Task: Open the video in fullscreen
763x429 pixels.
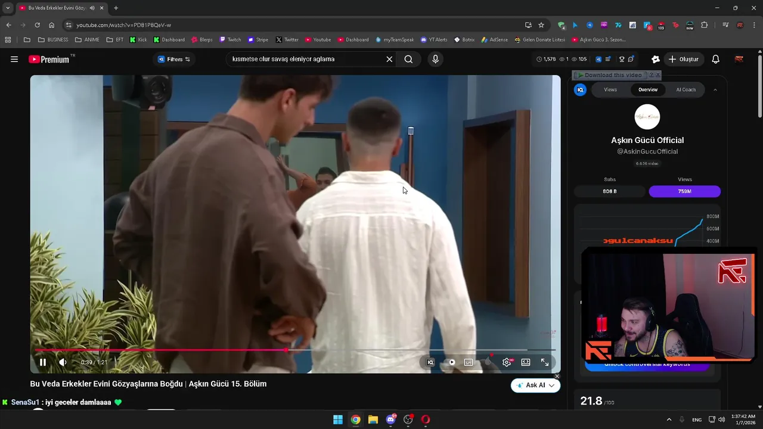Action: (x=545, y=362)
